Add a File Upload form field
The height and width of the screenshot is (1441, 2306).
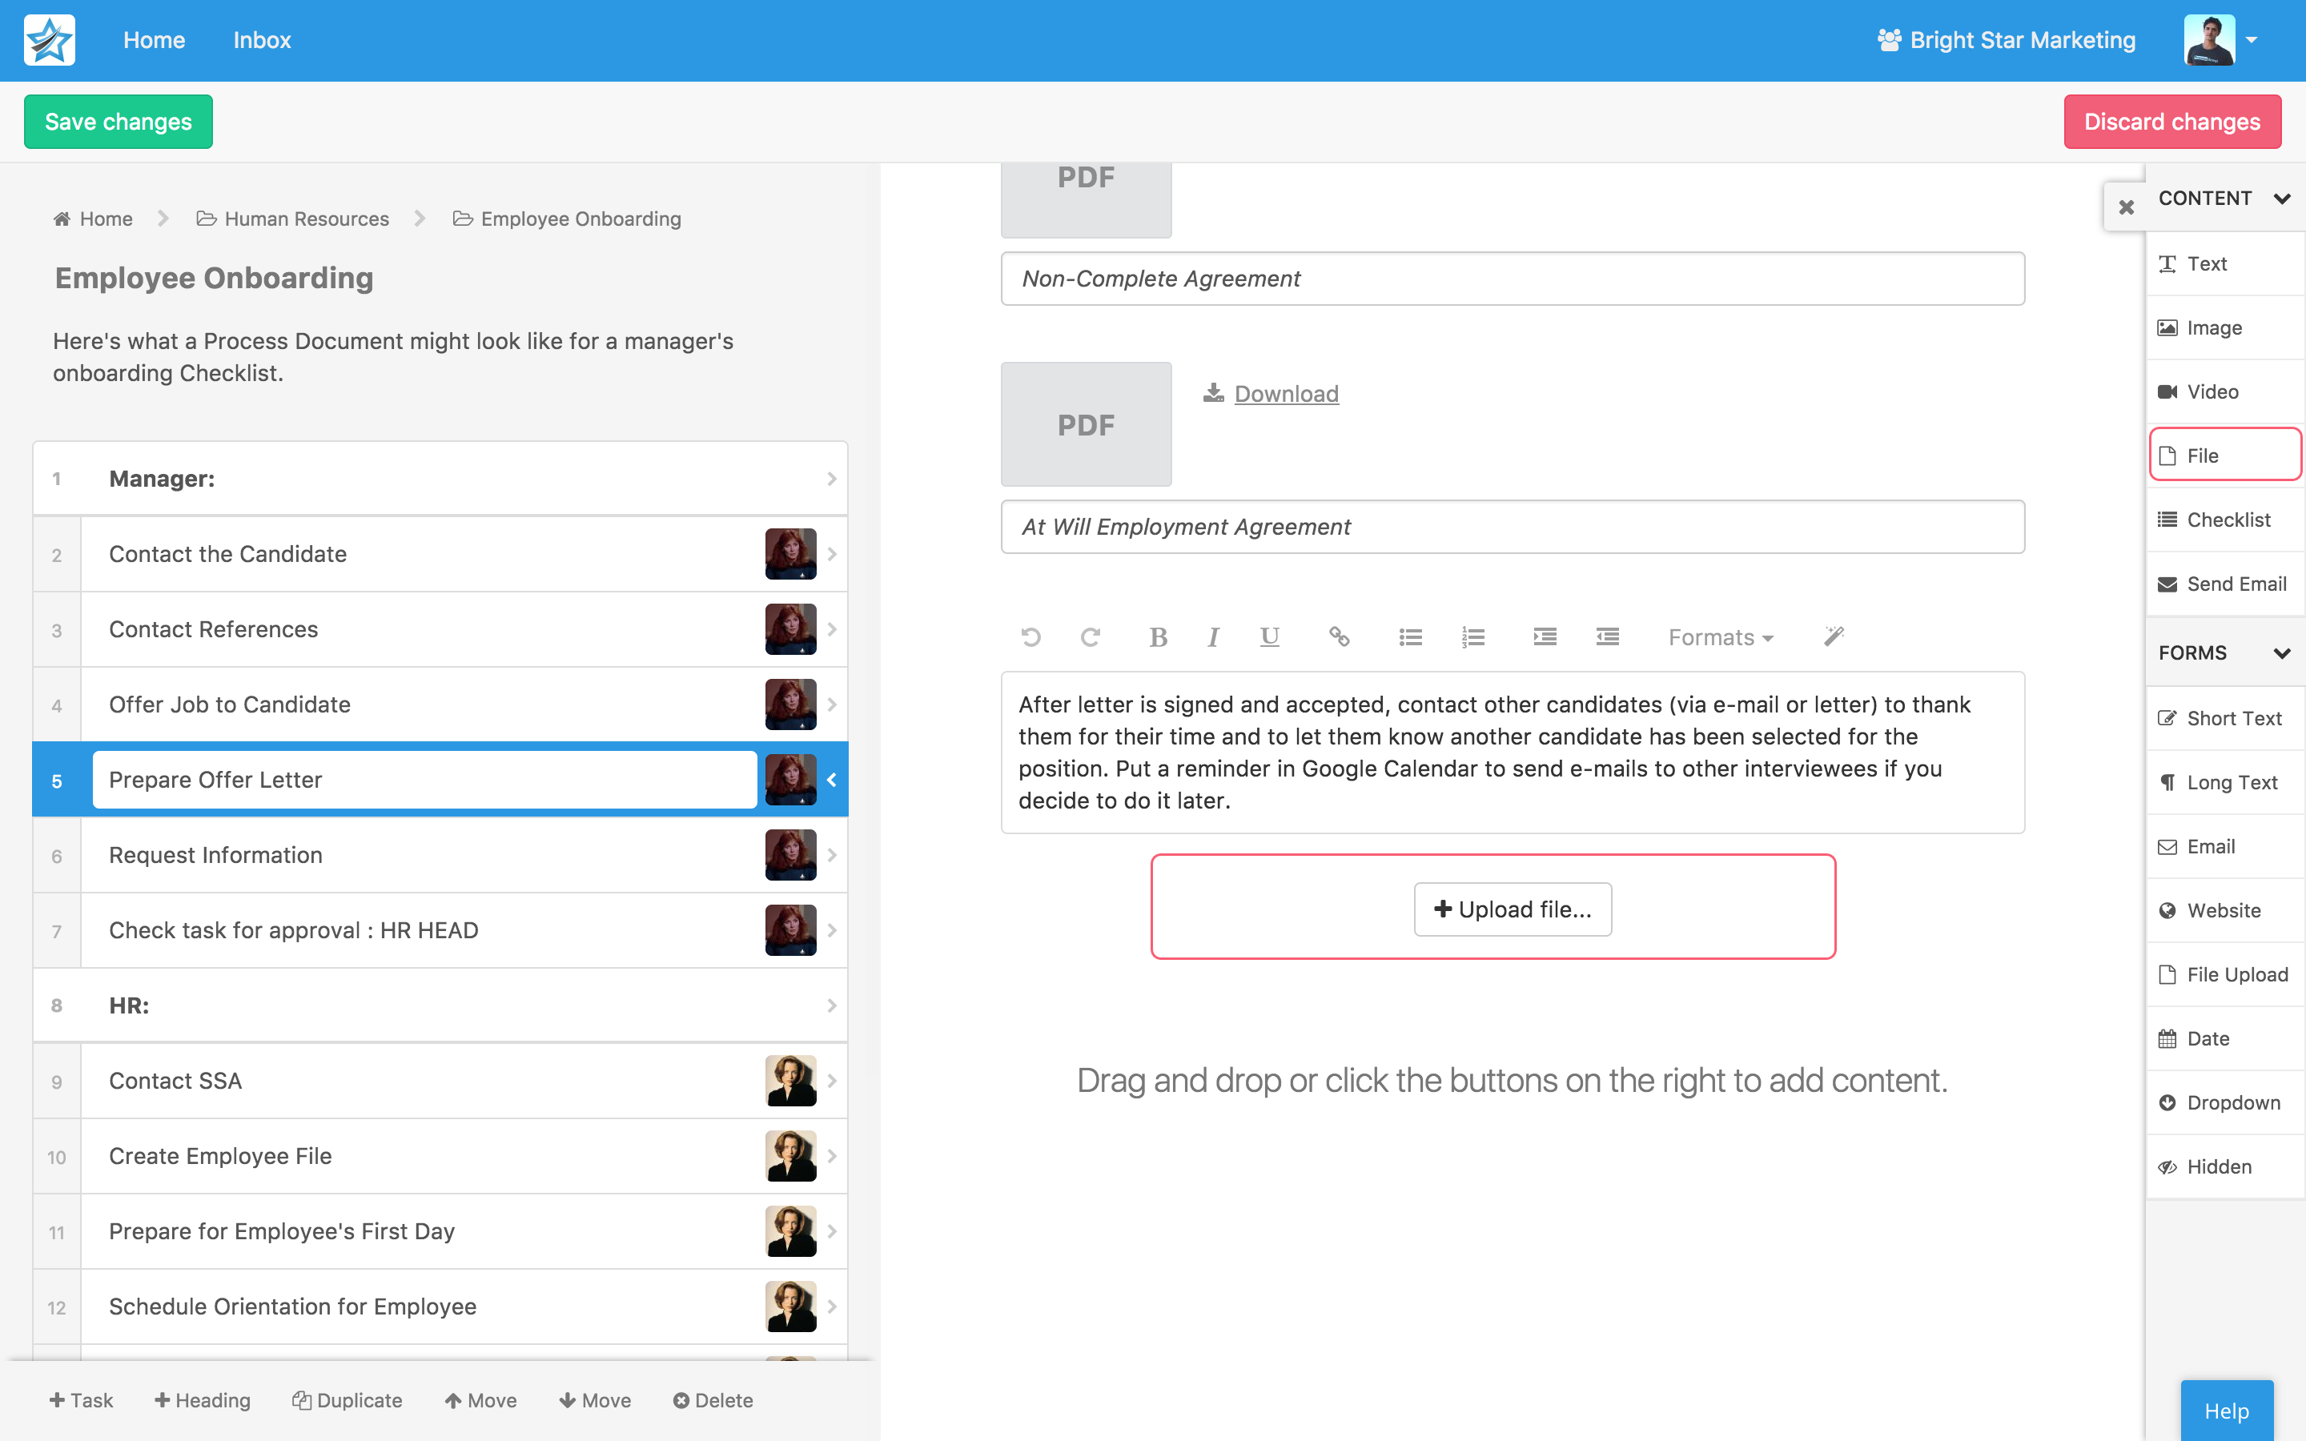2226,974
